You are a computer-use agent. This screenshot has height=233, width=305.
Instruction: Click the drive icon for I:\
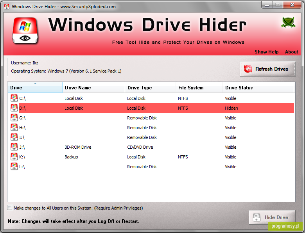point(14,137)
